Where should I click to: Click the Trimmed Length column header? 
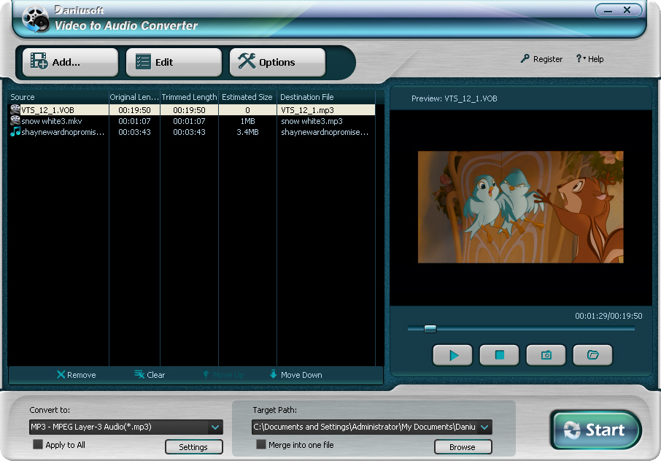(x=189, y=97)
